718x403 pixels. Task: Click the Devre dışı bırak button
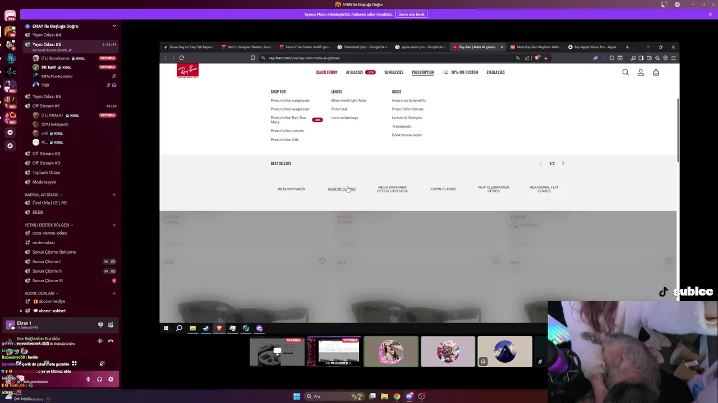click(x=412, y=14)
